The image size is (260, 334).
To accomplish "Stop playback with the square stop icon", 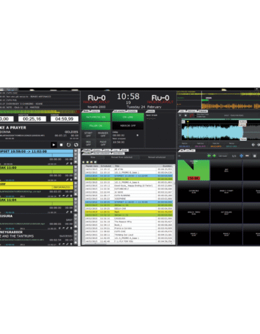I will pos(61,145).
